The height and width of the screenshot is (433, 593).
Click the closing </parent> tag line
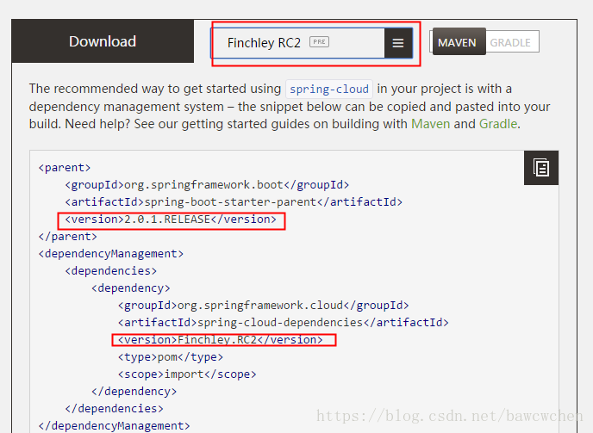coord(68,237)
